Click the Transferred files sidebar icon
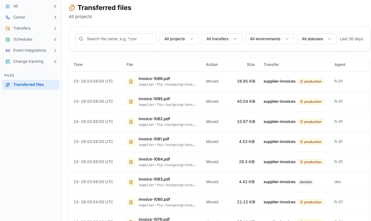Screen dimensions: 371x221 pyautogui.click(x=8, y=85)
